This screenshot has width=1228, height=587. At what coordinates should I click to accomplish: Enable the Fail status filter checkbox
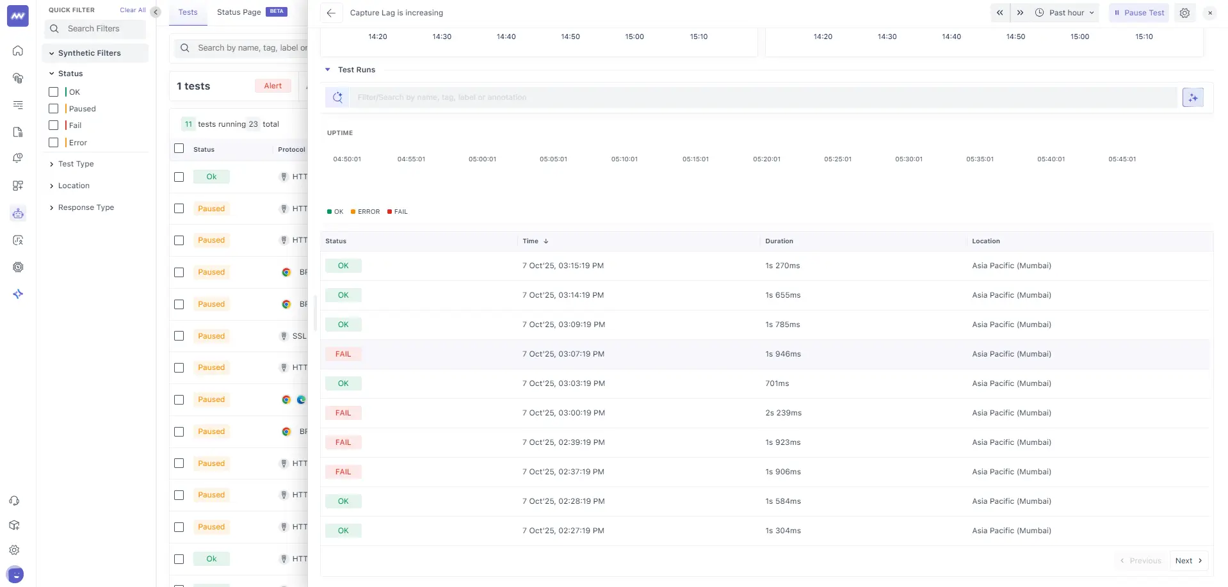[54, 125]
